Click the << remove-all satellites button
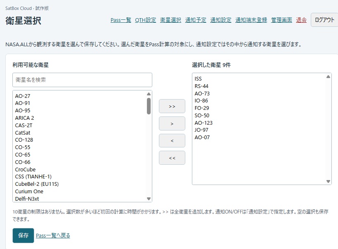 click(x=172, y=158)
